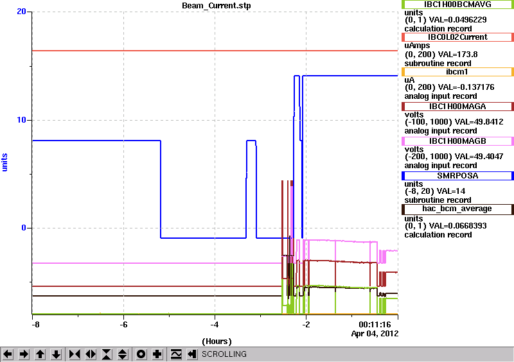
Task: Select the IBC1H00BCMAVG curve legend
Action: coord(457,4)
